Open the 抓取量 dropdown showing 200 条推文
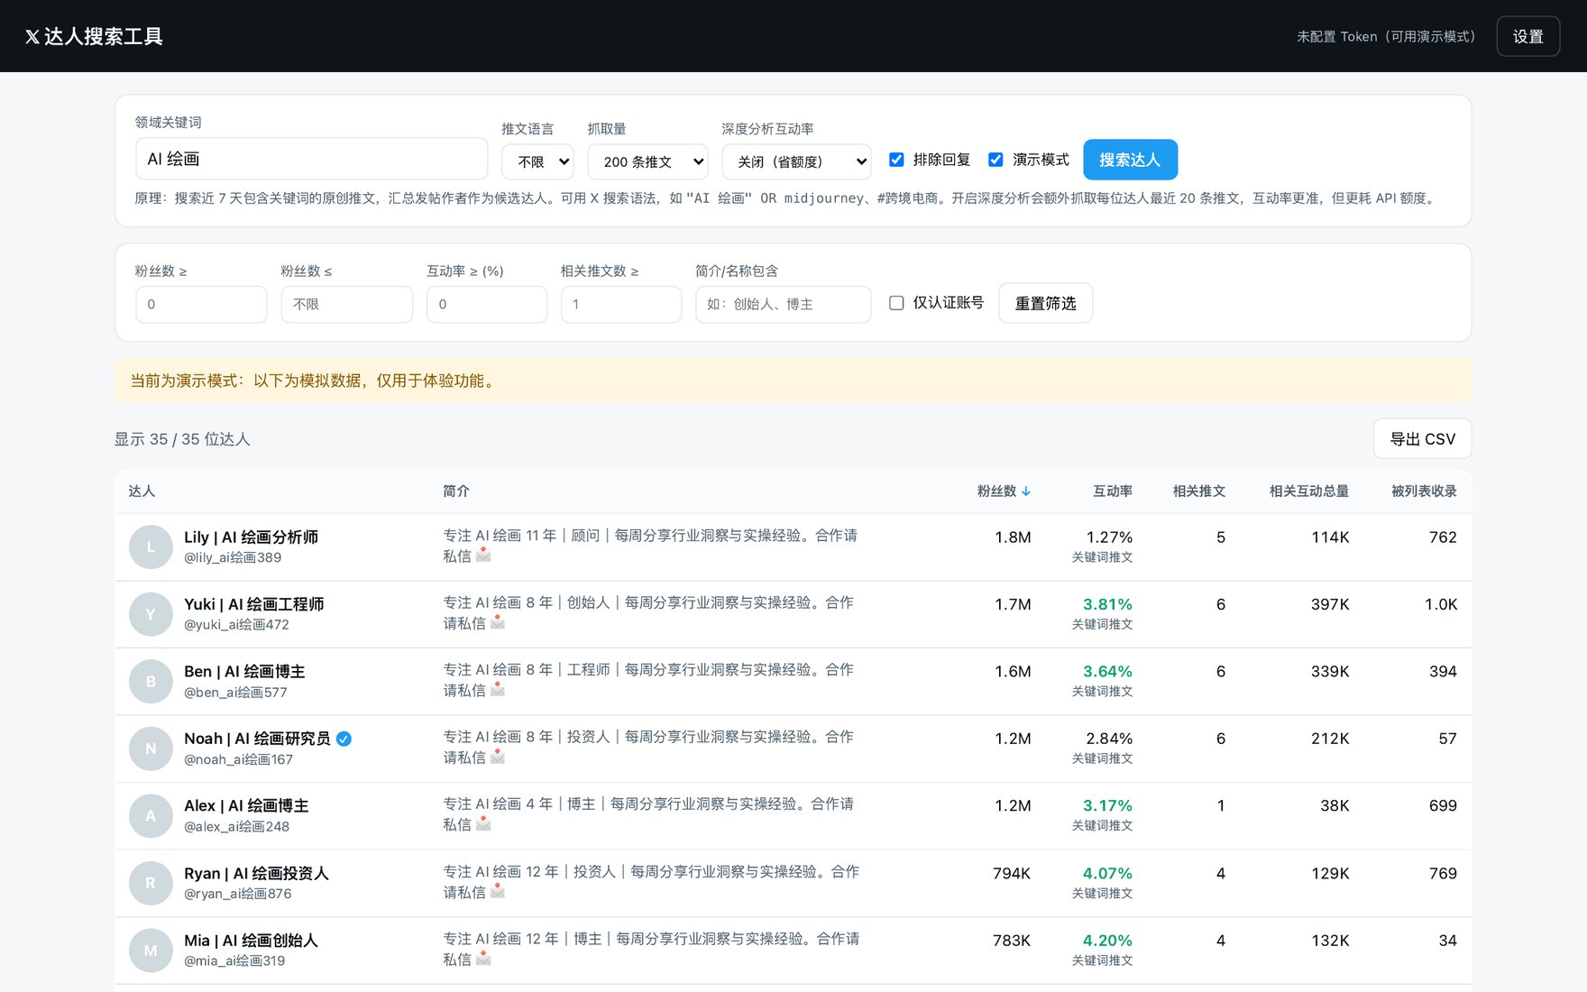 tap(647, 161)
